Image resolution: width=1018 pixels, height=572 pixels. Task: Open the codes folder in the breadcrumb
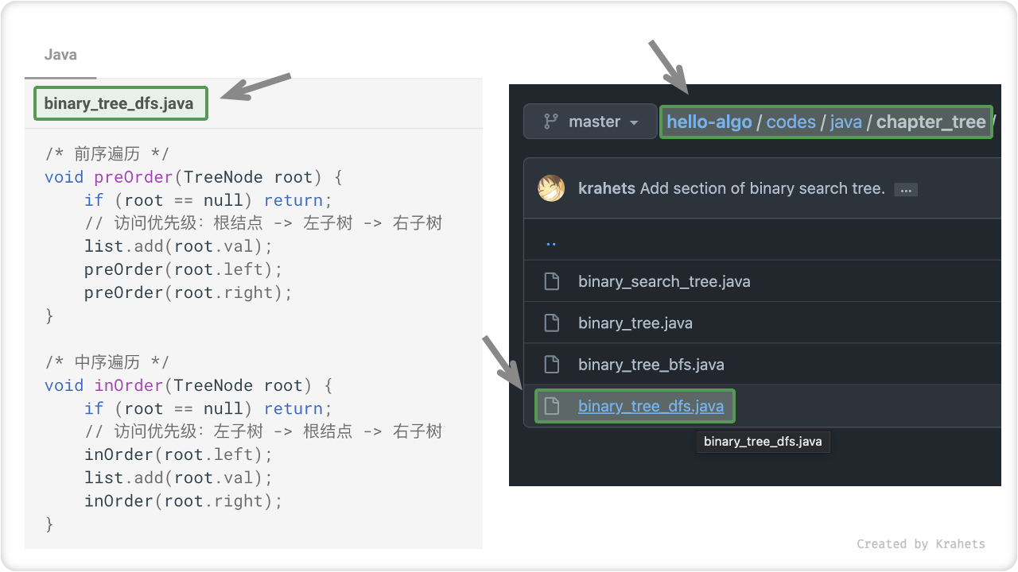[791, 122]
